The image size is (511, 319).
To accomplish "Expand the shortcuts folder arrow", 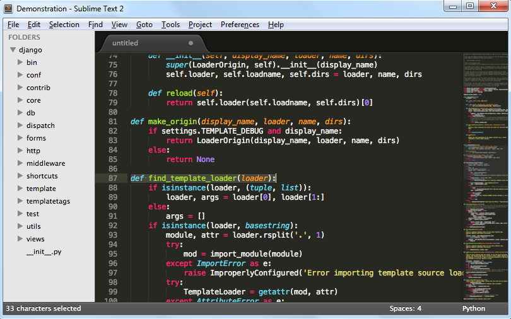I will point(20,176).
